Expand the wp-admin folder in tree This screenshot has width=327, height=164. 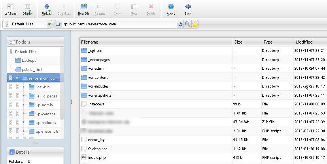tap(24, 105)
